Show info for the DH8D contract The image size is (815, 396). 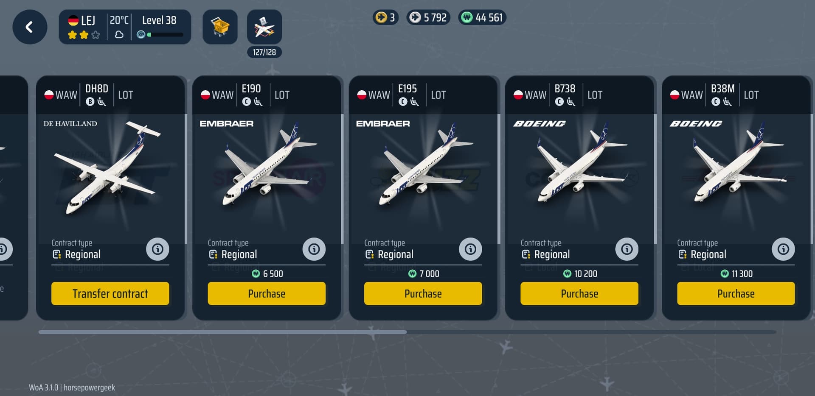(157, 249)
